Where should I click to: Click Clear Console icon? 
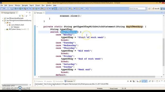point(137,81)
